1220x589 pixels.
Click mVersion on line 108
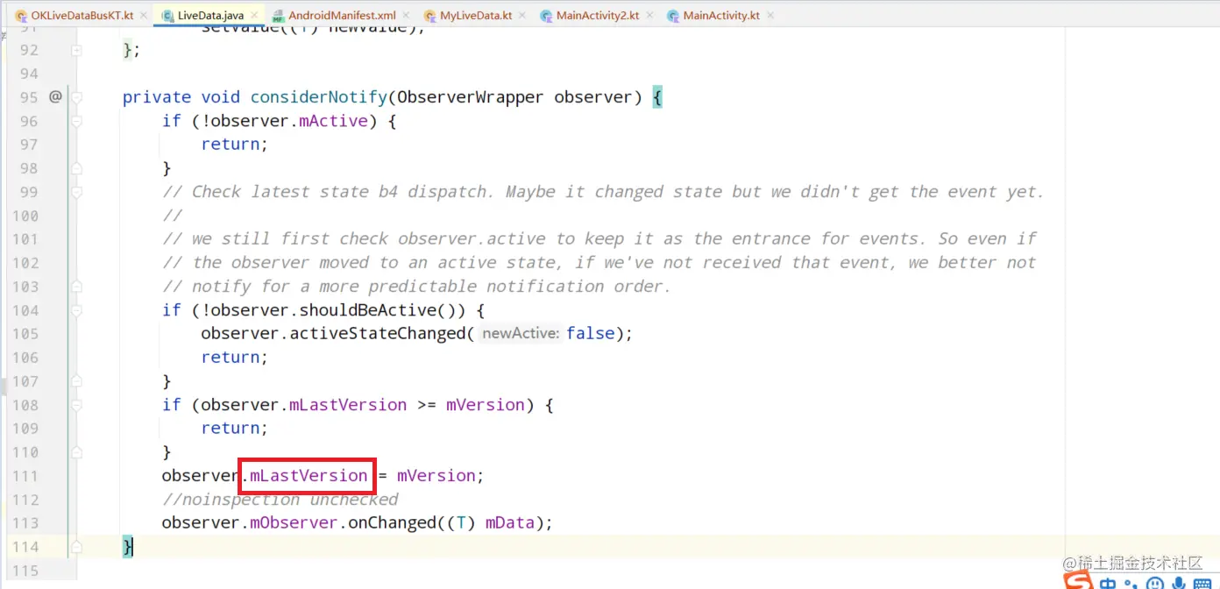(485, 405)
